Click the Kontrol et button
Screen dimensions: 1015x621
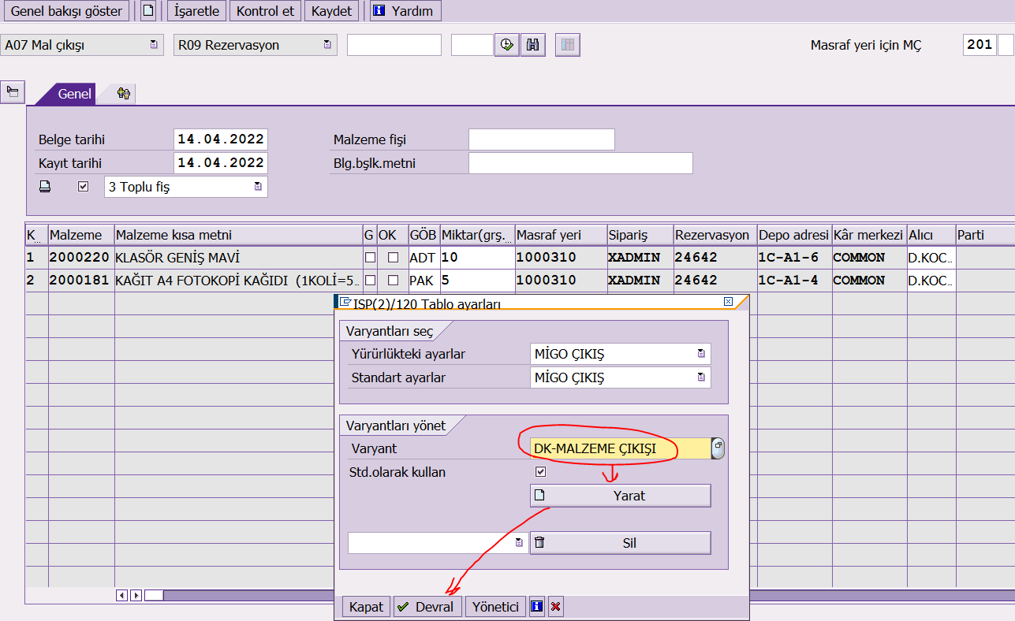(x=266, y=11)
